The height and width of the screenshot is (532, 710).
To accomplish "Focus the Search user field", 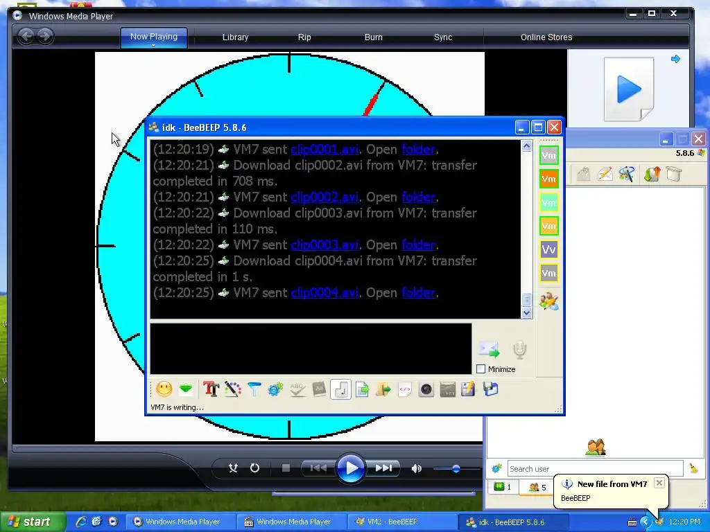I will 595,469.
